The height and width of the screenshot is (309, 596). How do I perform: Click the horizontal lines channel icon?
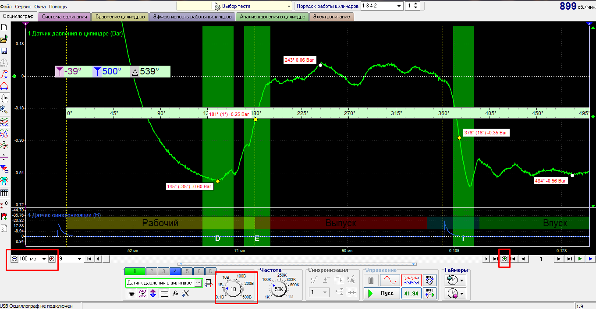(164, 294)
